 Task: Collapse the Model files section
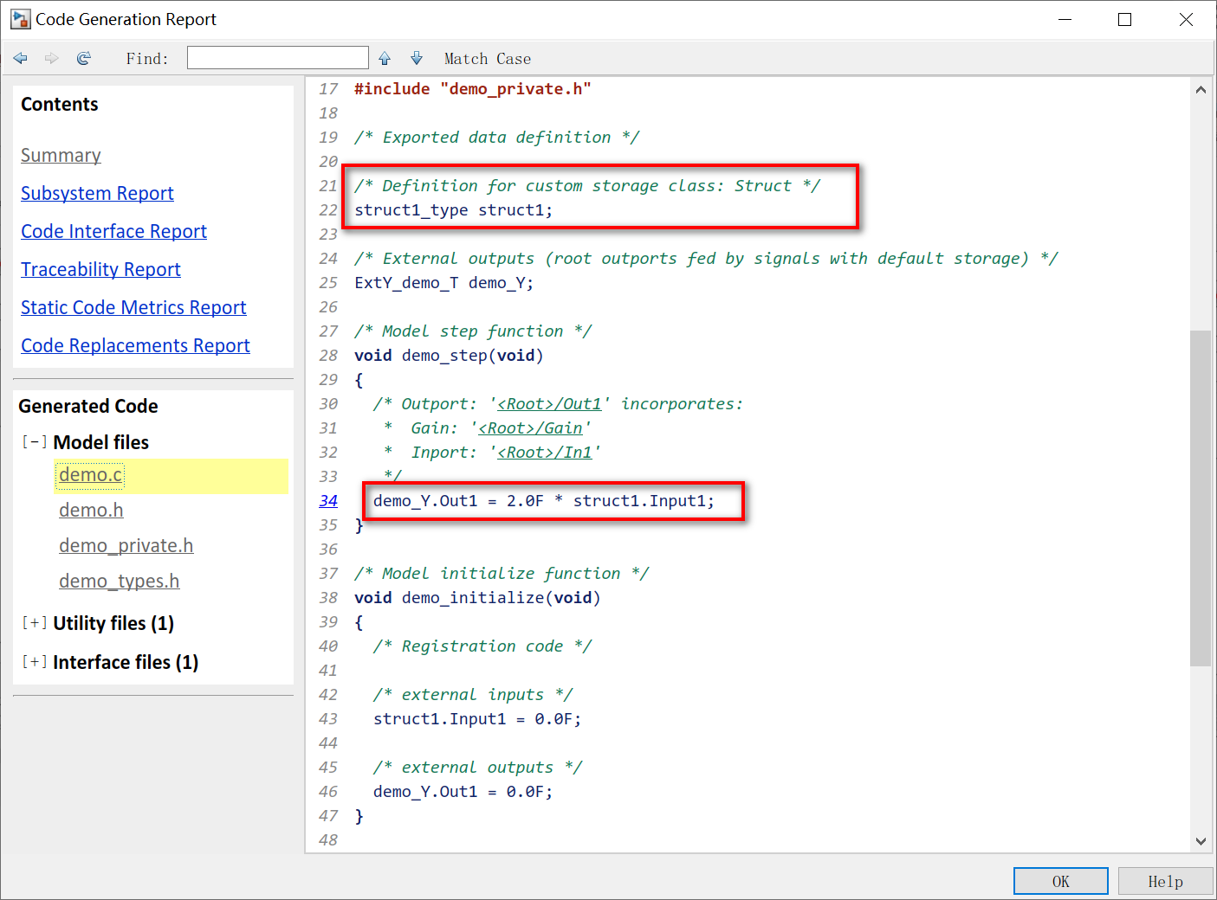(x=35, y=441)
